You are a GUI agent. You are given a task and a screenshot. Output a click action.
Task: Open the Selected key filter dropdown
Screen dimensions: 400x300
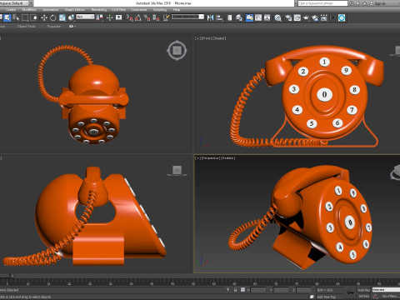pyautogui.click(x=386, y=290)
